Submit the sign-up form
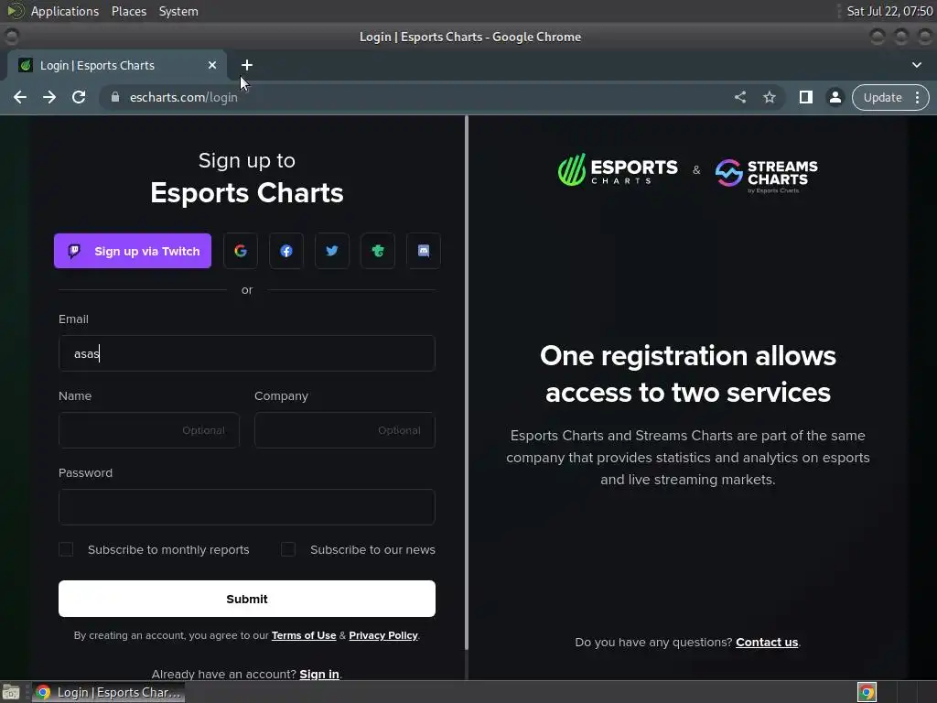937x703 pixels. pos(247,599)
